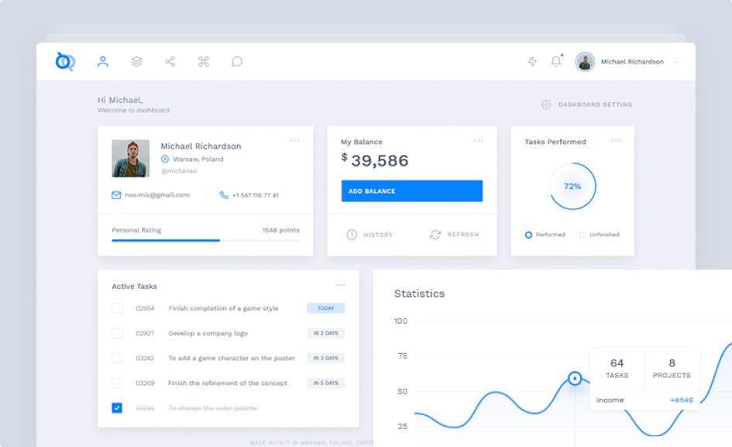This screenshot has width=732, height=447.
Task: Click the ADD BALANCE button
Action: (411, 191)
